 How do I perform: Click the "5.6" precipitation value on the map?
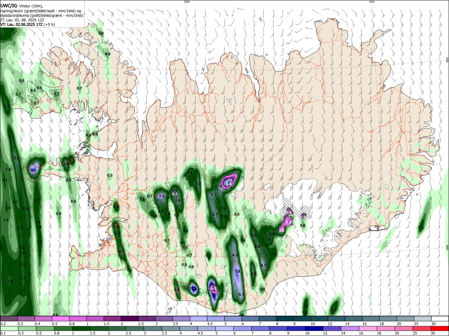pos(162,196)
